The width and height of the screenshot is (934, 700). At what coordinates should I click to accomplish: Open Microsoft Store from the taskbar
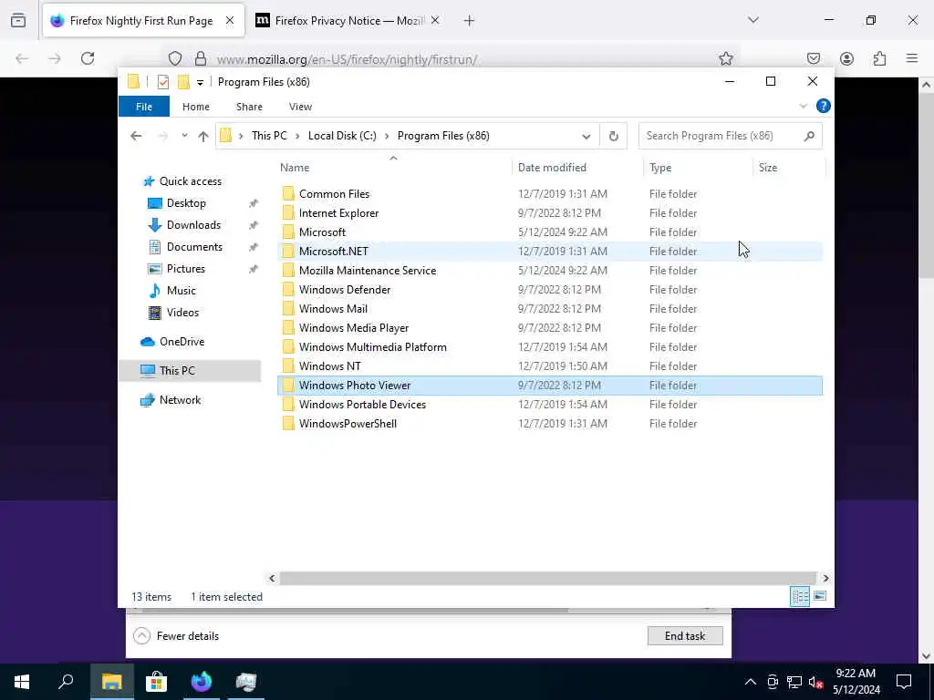(x=156, y=682)
